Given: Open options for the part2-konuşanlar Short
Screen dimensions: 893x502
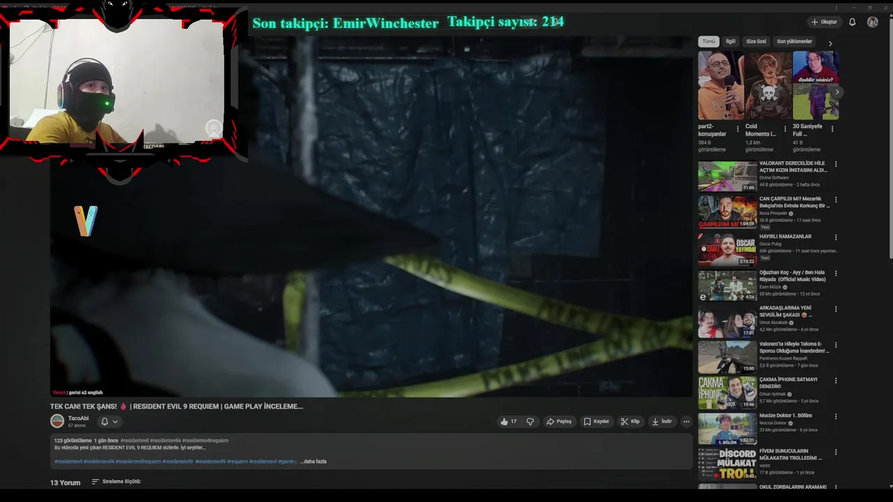Looking at the screenshot, I should coord(737,129).
